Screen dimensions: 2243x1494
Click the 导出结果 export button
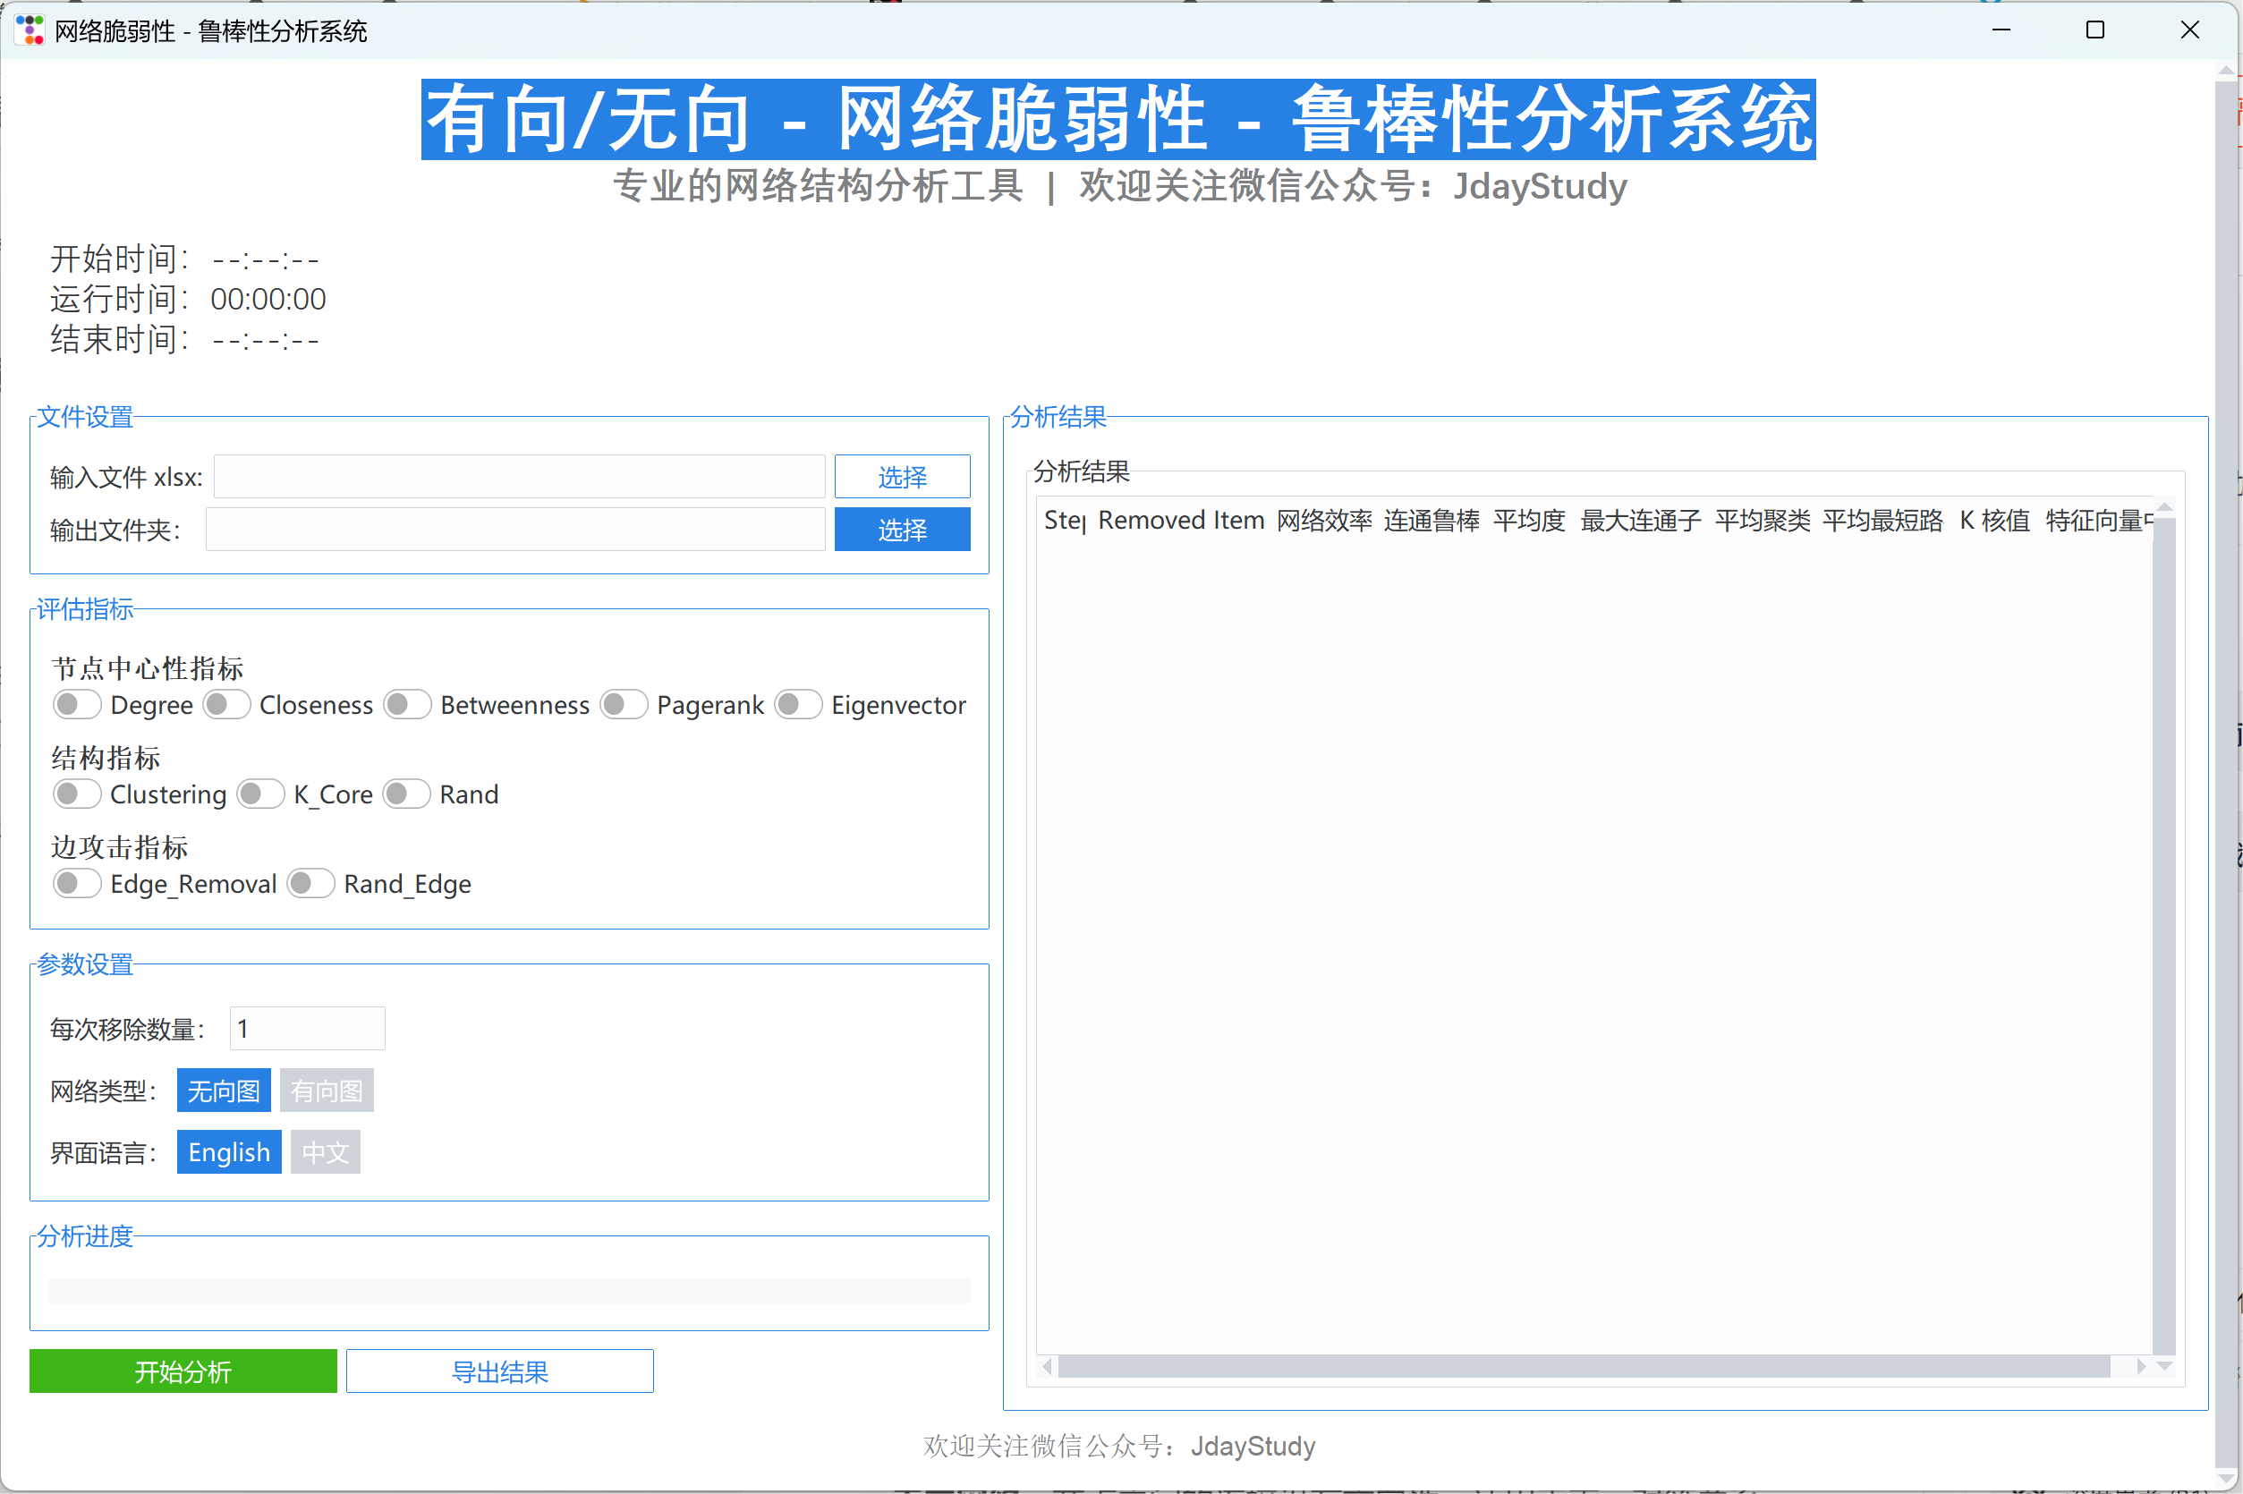[x=499, y=1371]
